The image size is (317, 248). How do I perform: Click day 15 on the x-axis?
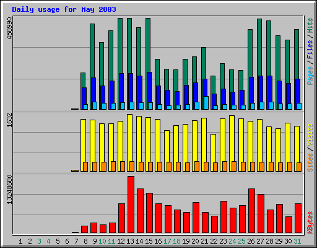click(149, 241)
